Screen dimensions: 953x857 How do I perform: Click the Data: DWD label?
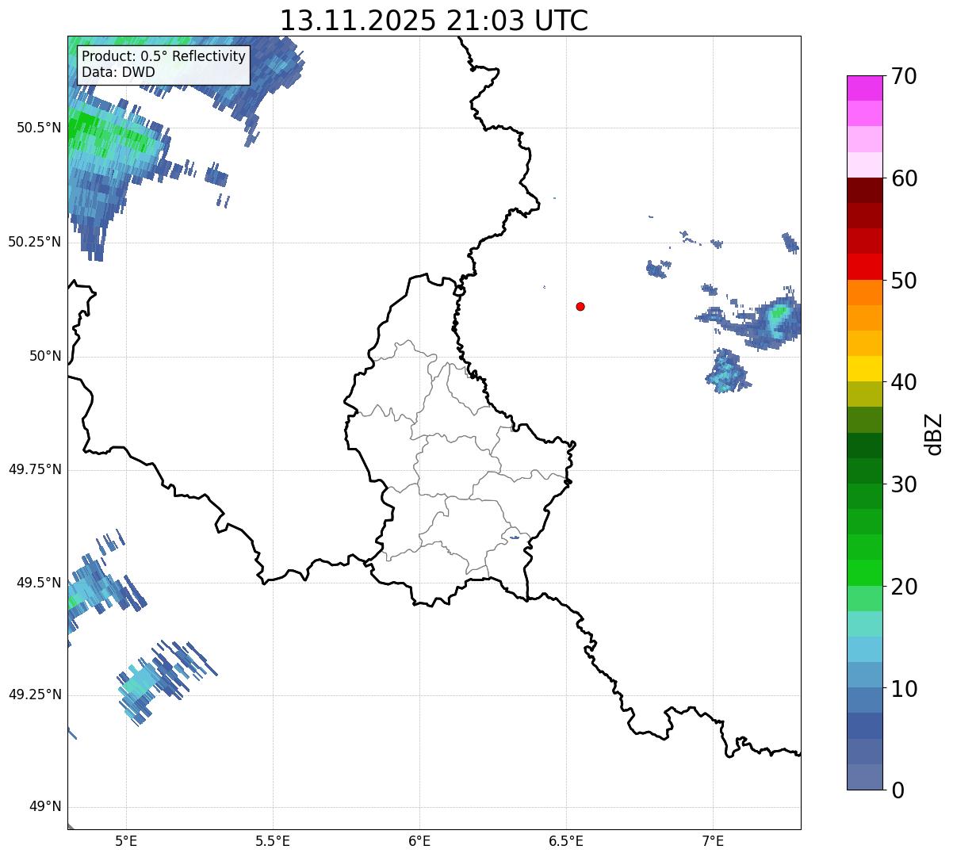(x=118, y=72)
